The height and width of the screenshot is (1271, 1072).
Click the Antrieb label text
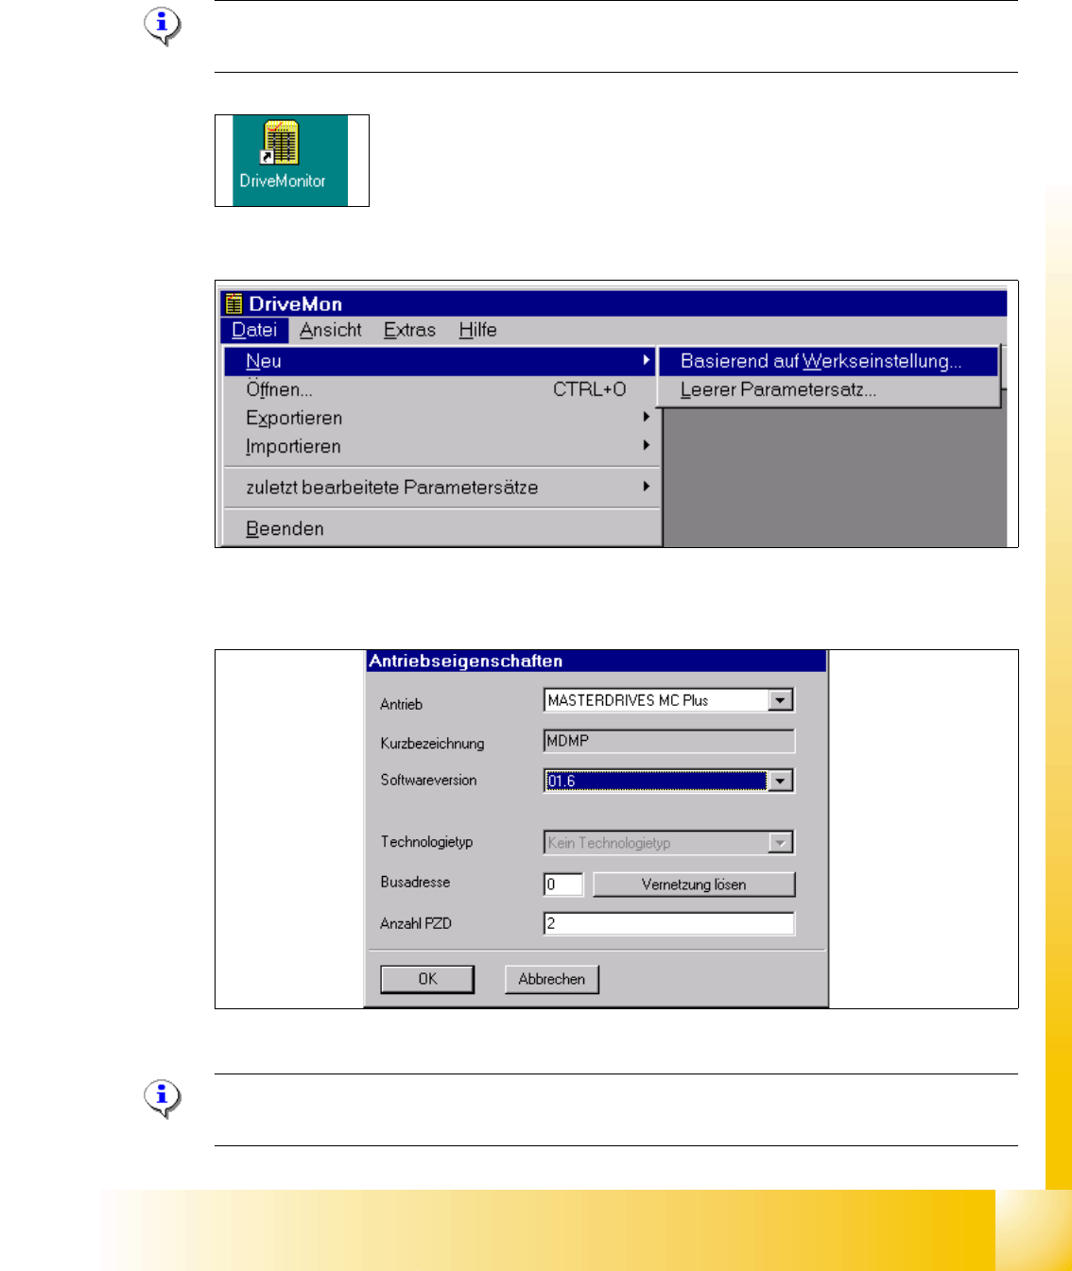coord(401,704)
